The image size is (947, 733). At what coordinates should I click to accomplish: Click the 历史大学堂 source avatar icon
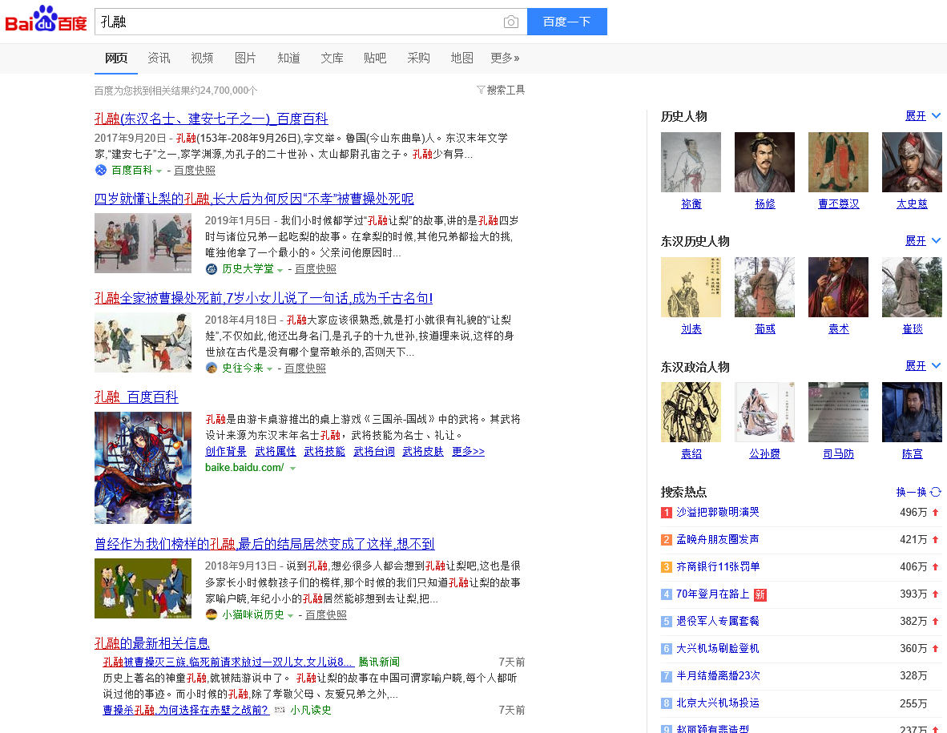pyautogui.click(x=212, y=269)
